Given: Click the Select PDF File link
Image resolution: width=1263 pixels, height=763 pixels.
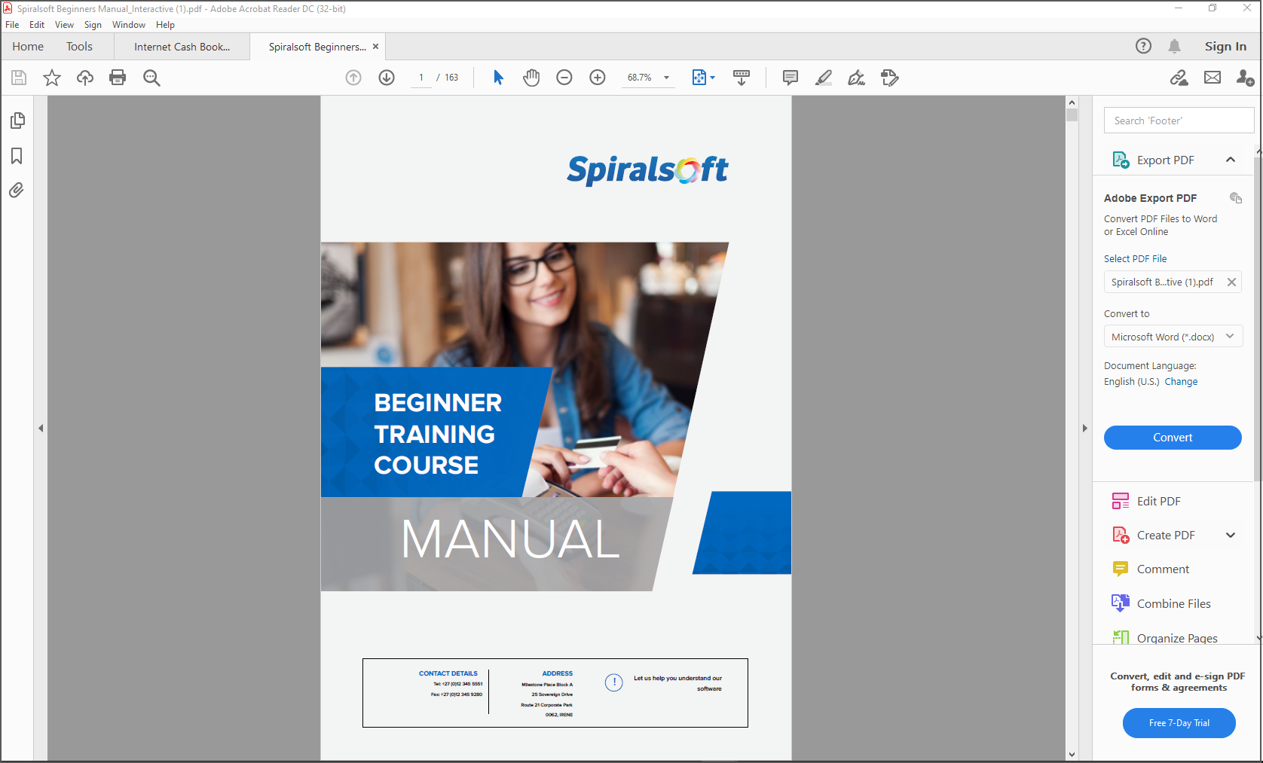Looking at the screenshot, I should click(1135, 258).
